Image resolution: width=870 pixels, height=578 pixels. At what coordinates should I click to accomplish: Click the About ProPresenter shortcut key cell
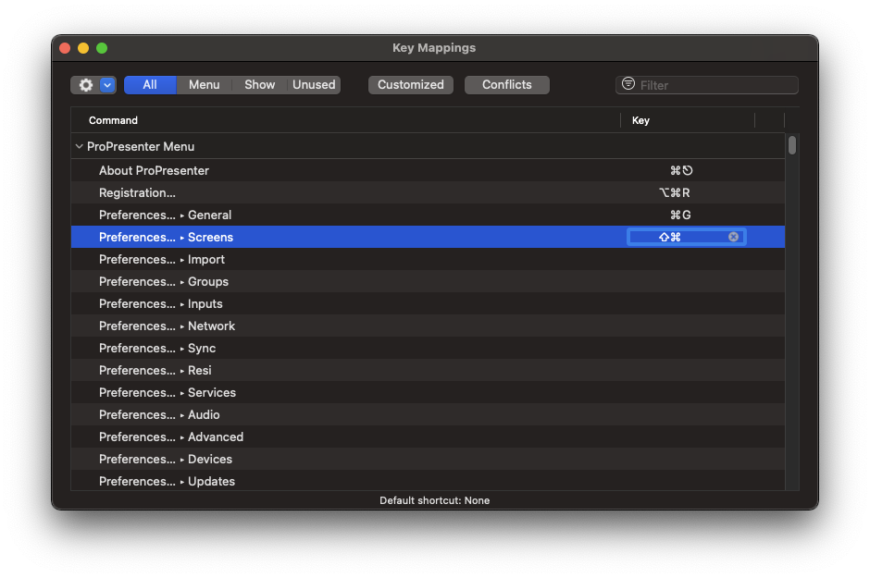tap(681, 170)
